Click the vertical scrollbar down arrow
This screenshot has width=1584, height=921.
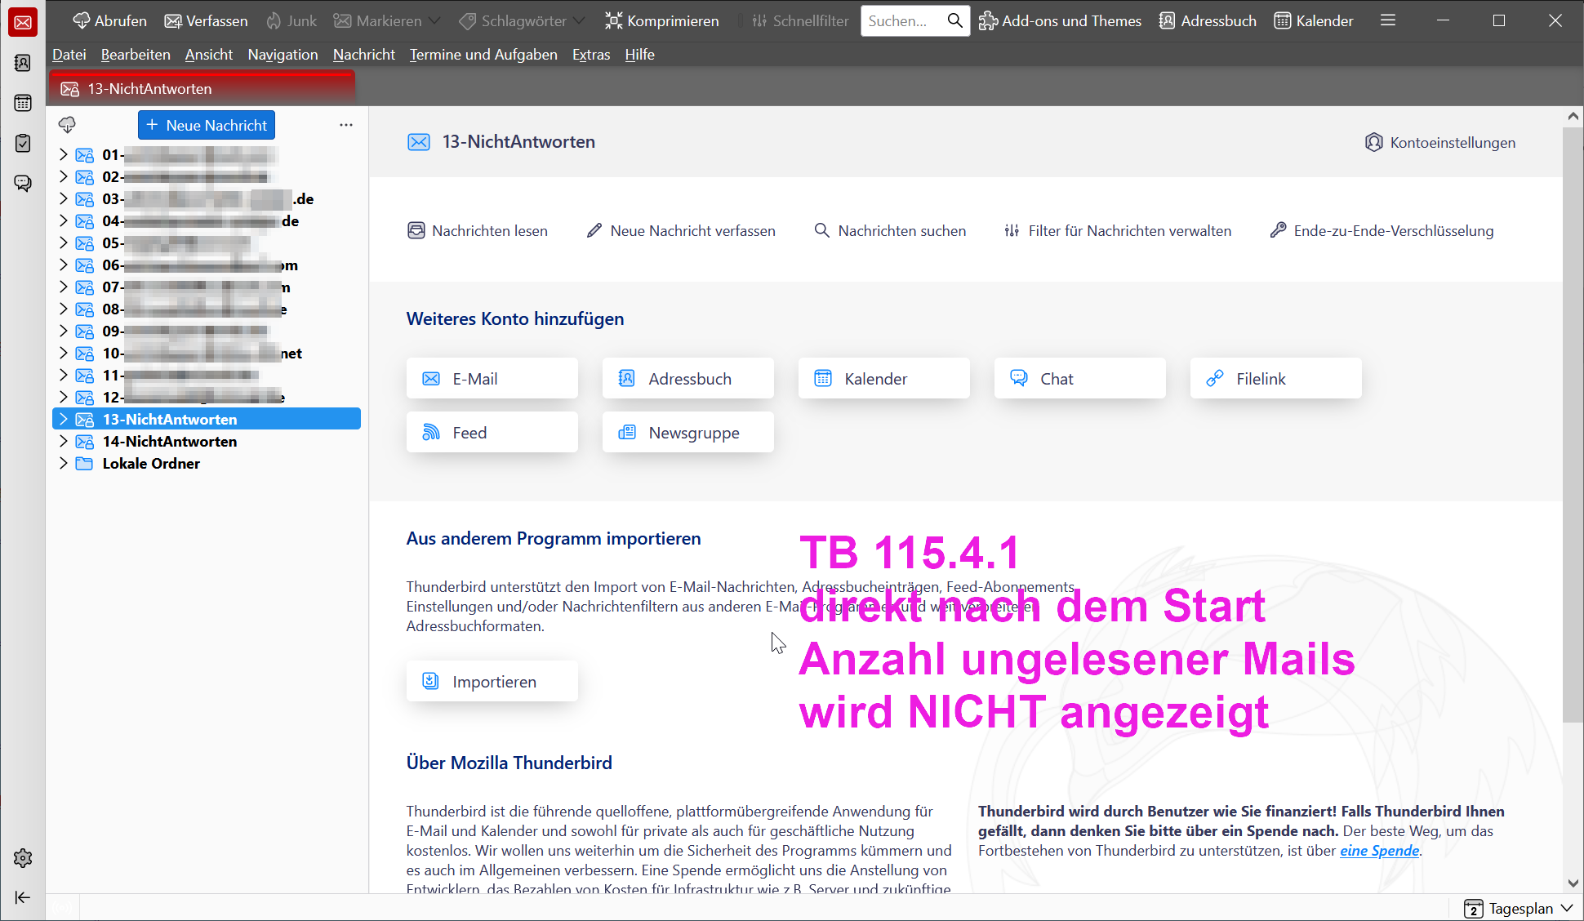(x=1573, y=883)
